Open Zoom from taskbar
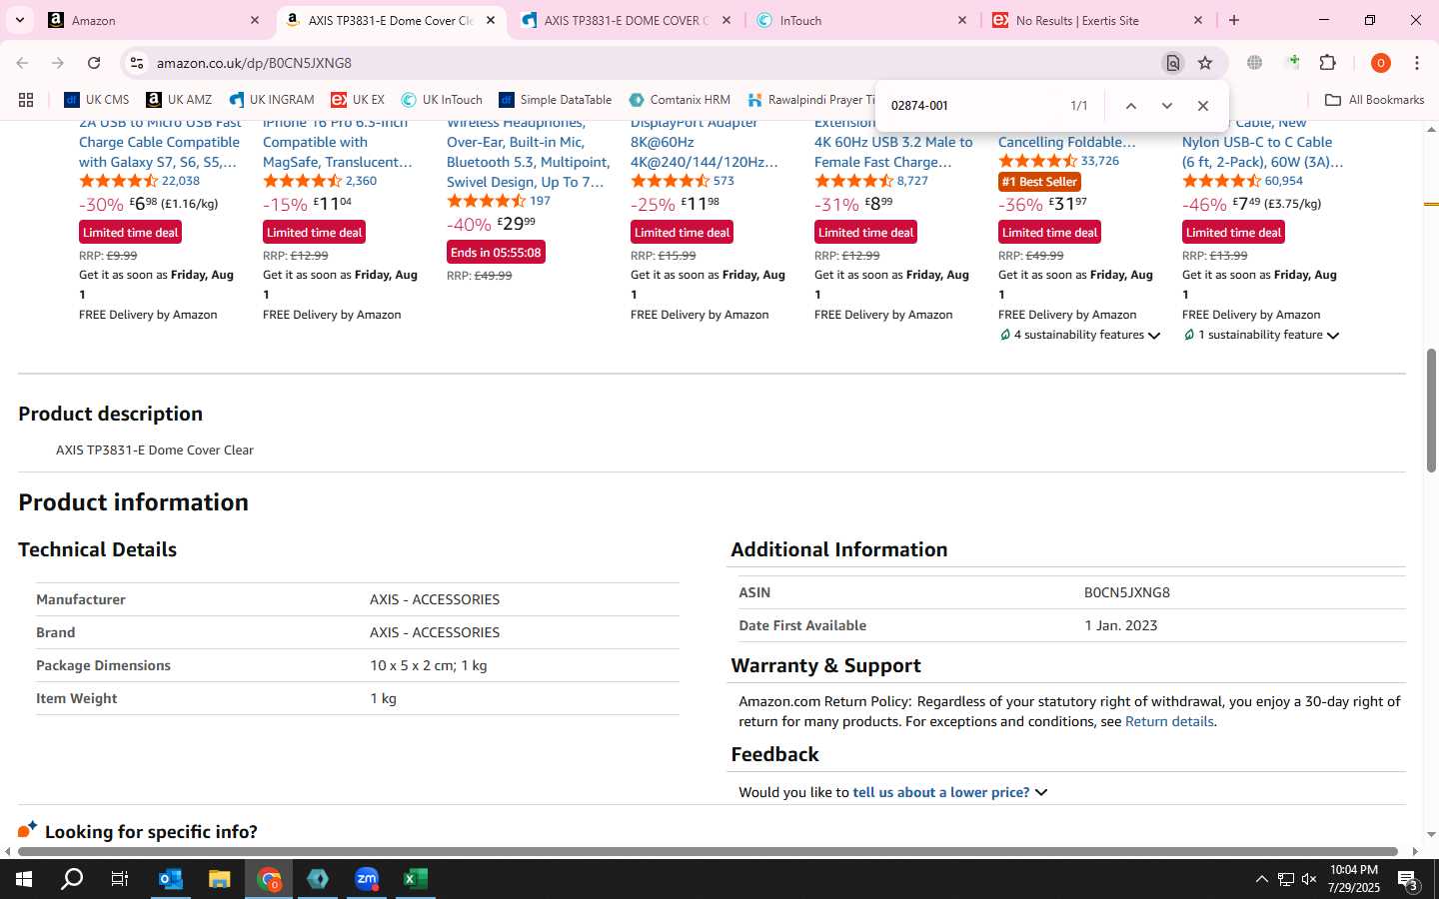The height and width of the screenshot is (899, 1439). tap(367, 879)
